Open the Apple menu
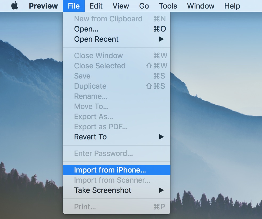The width and height of the screenshot is (262, 219). [x=15, y=6]
